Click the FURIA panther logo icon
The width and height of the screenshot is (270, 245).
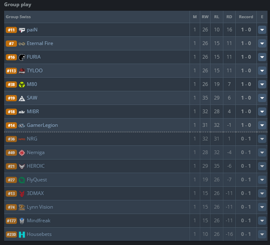22,57
